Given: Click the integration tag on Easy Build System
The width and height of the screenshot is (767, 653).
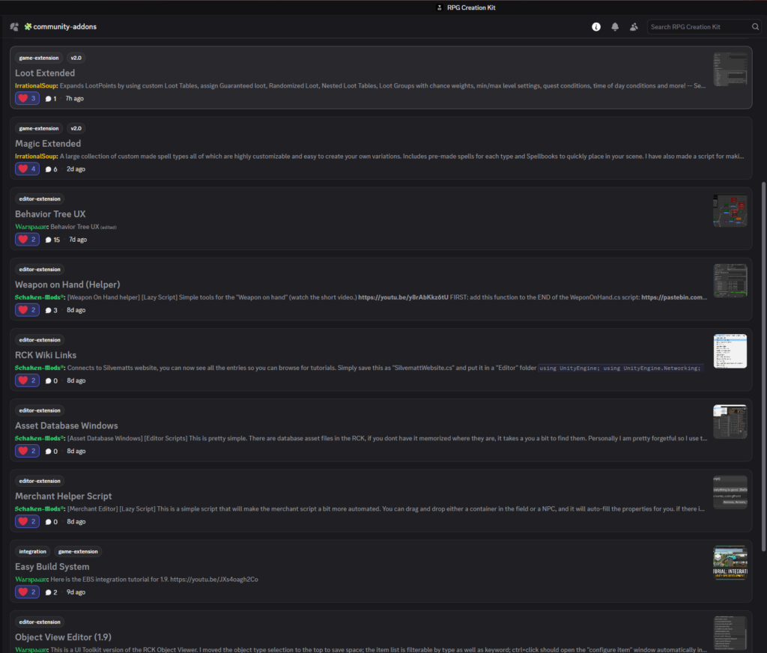Looking at the screenshot, I should (x=32, y=551).
